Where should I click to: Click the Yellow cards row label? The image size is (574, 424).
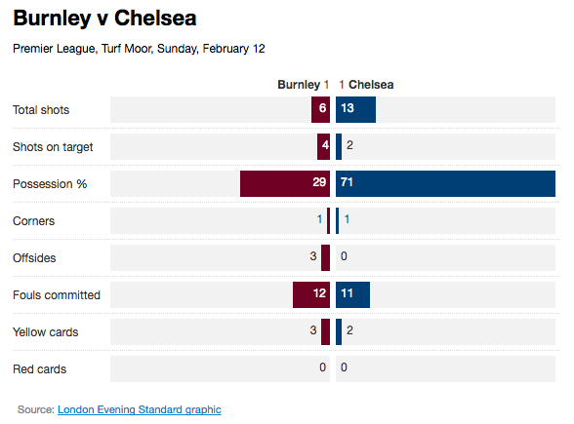coord(45,331)
